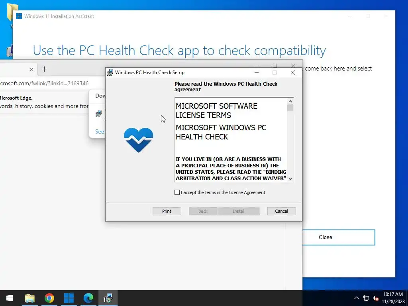This screenshot has height=306, width=408.
Task: Click the downloaded installer file icon in Edge
Action: 99,114
